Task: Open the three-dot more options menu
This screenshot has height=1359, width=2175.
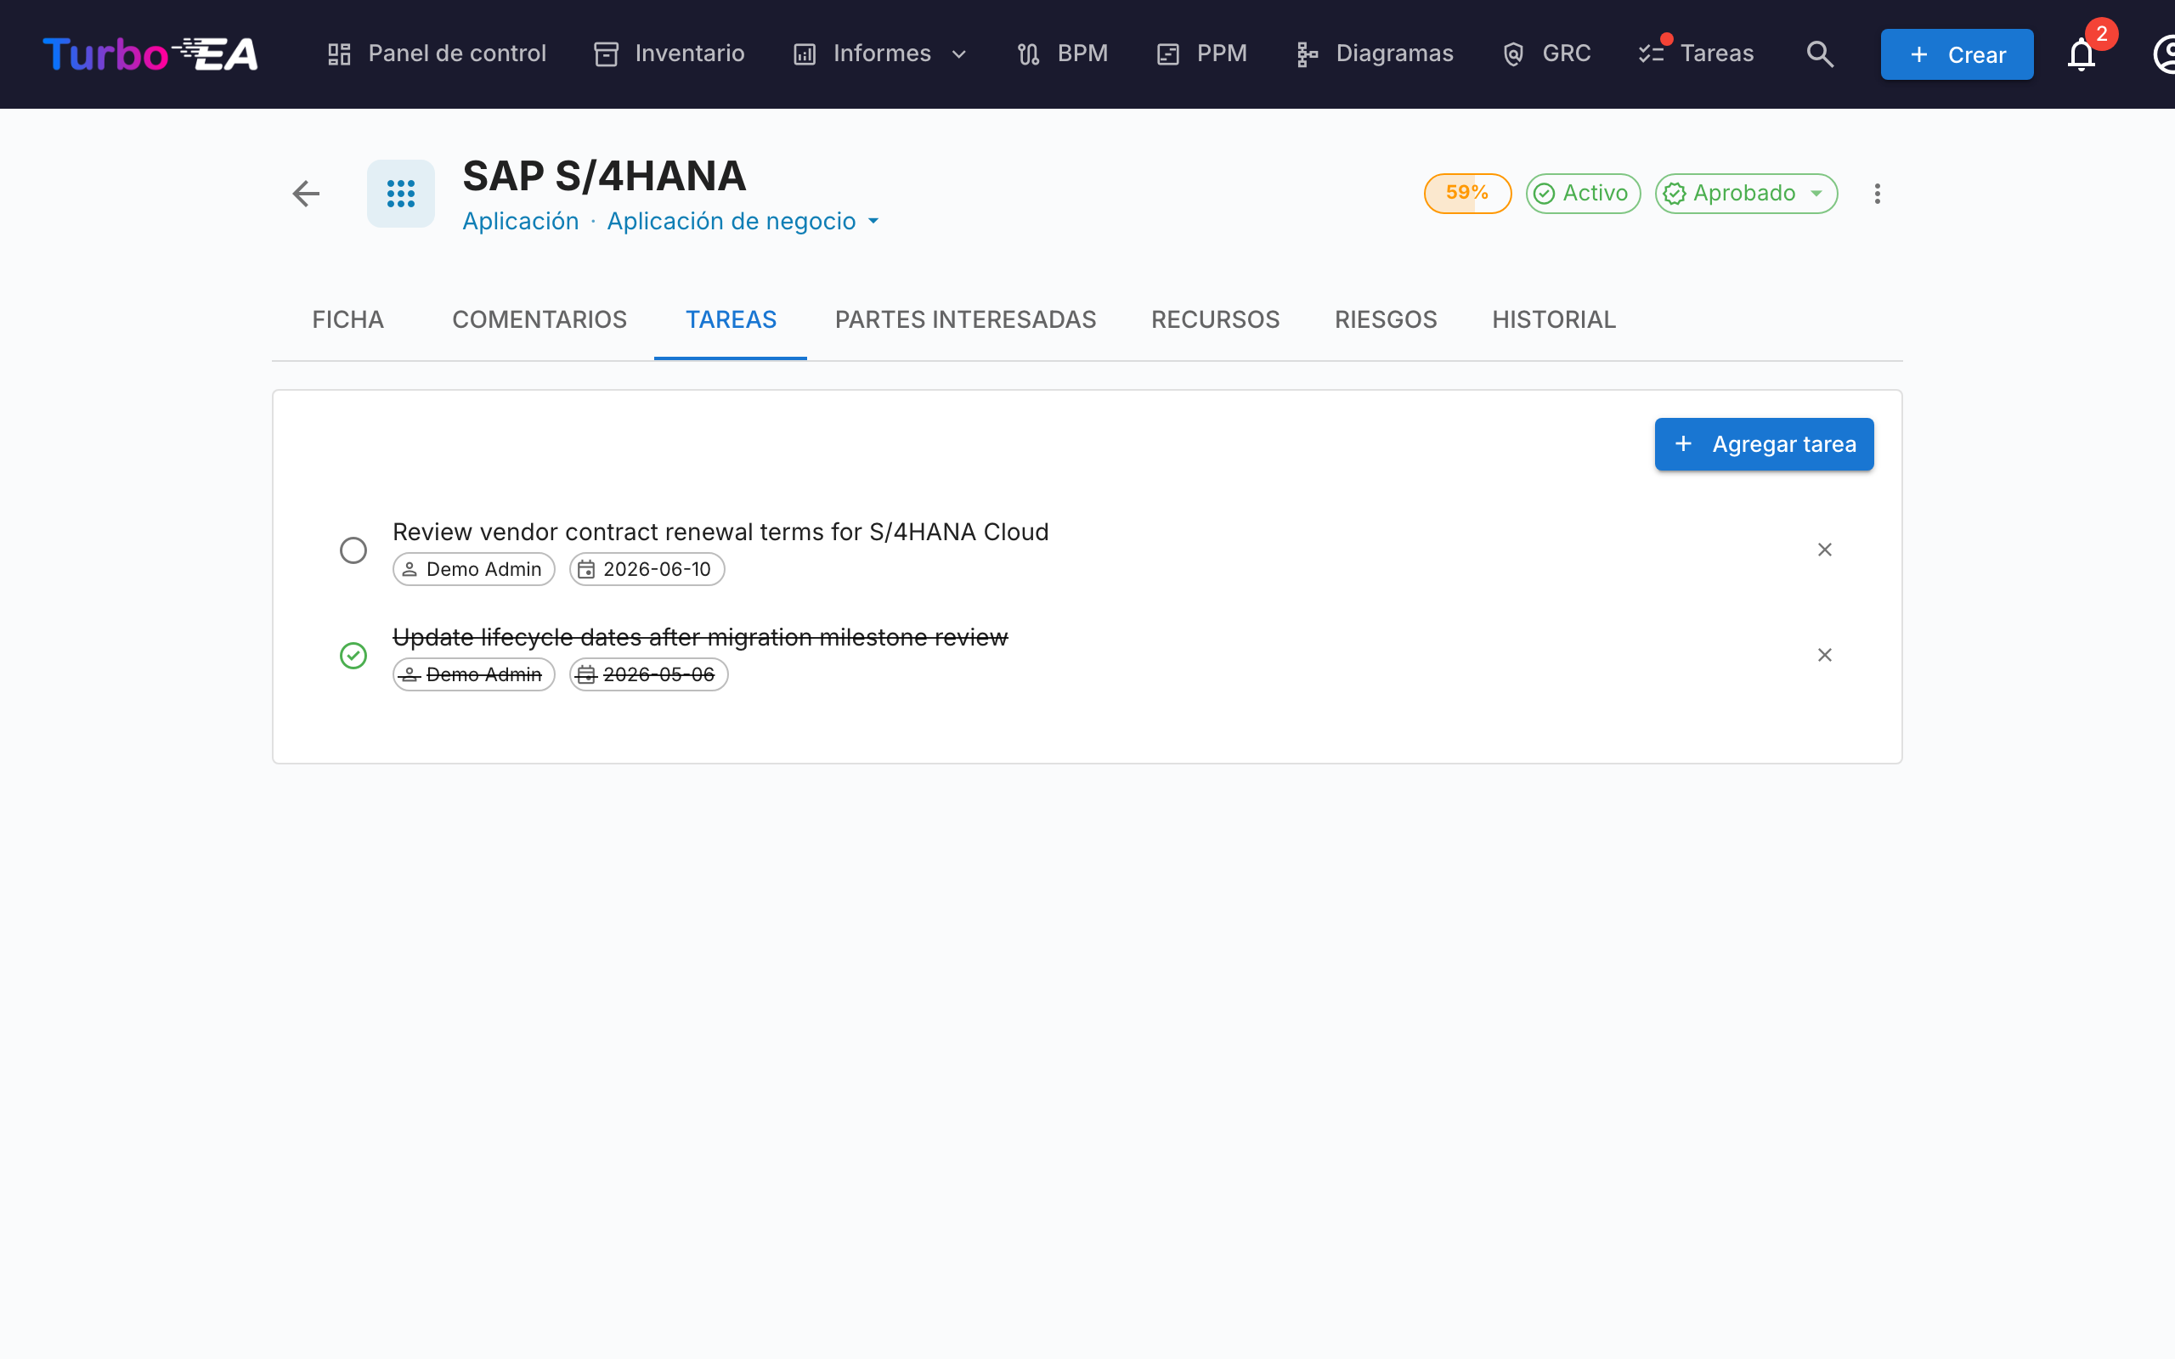Action: [1877, 194]
